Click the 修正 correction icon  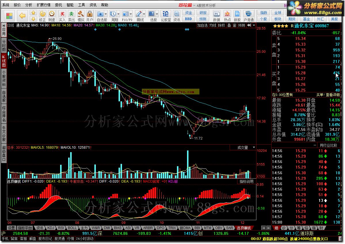point(43,16)
